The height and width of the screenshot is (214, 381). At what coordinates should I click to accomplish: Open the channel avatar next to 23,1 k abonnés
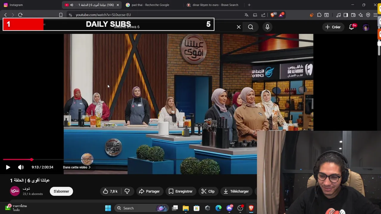click(x=15, y=191)
